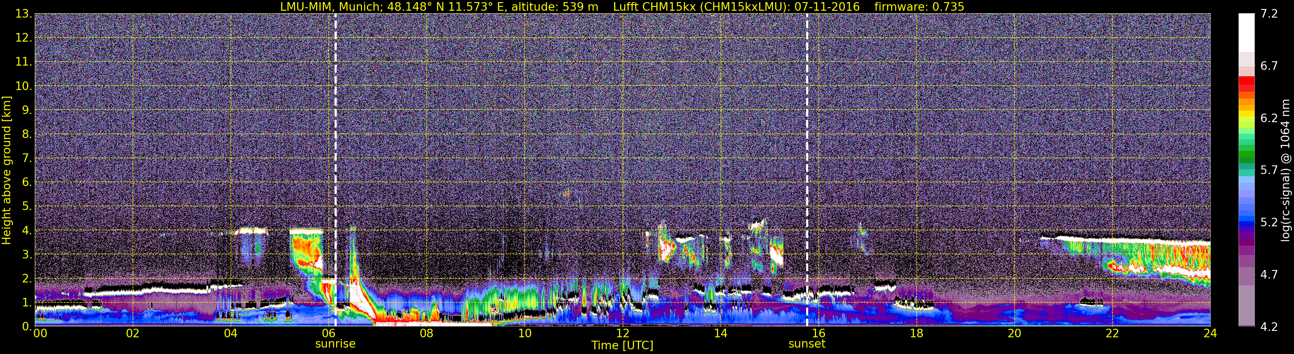Click the y-axis tick label "8."
1294x354 pixels.
(x=27, y=135)
